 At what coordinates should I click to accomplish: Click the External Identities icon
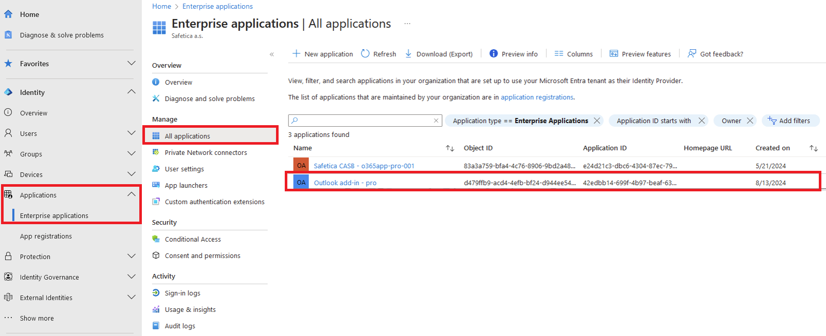point(8,297)
